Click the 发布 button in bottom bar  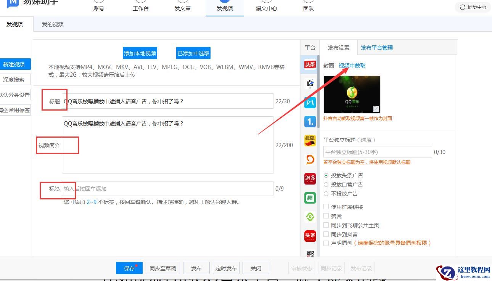click(x=196, y=268)
